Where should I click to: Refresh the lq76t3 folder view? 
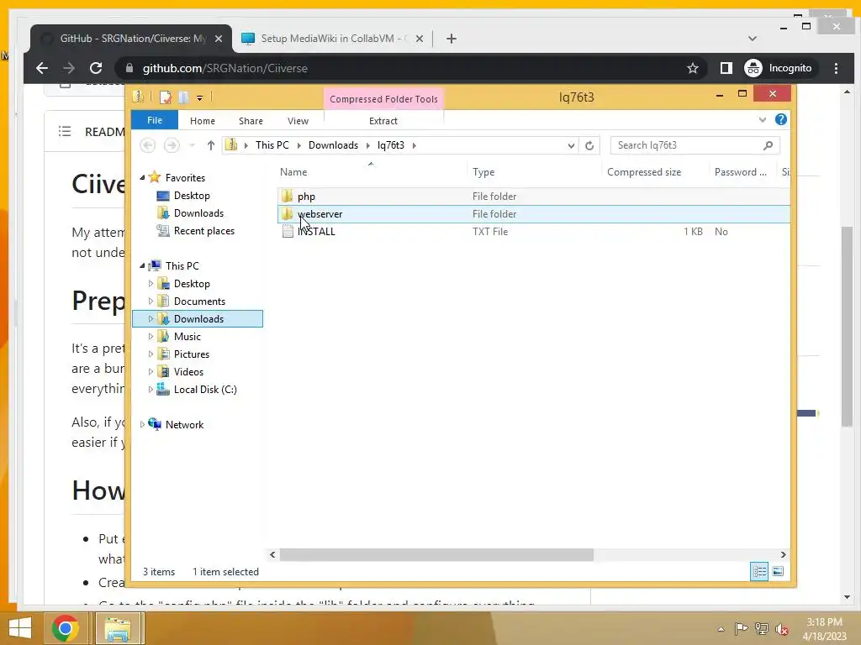589,145
